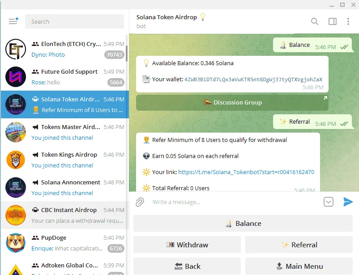Click the paperclip attach file icon
Image resolution: width=359 pixels, height=275 pixels.
coord(140,202)
